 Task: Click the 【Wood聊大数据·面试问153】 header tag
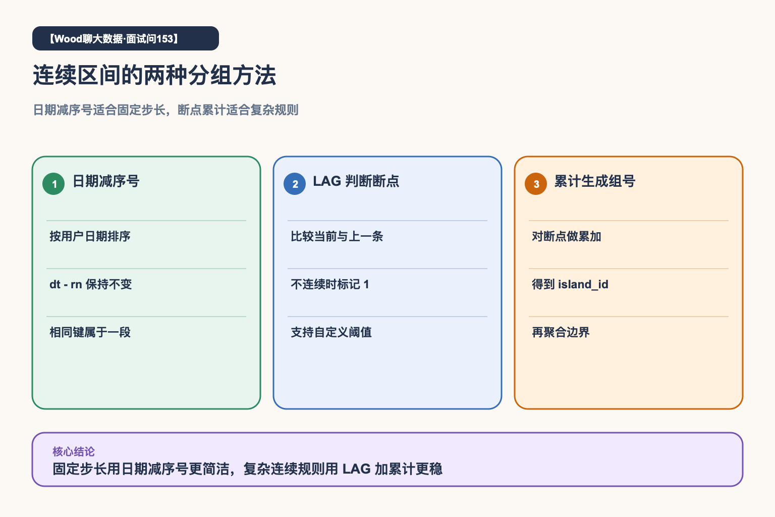point(126,38)
